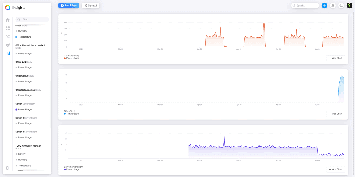Image resolution: width=355 pixels, height=177 pixels.
Task: Focus the top Search box
Action: click(305, 6)
